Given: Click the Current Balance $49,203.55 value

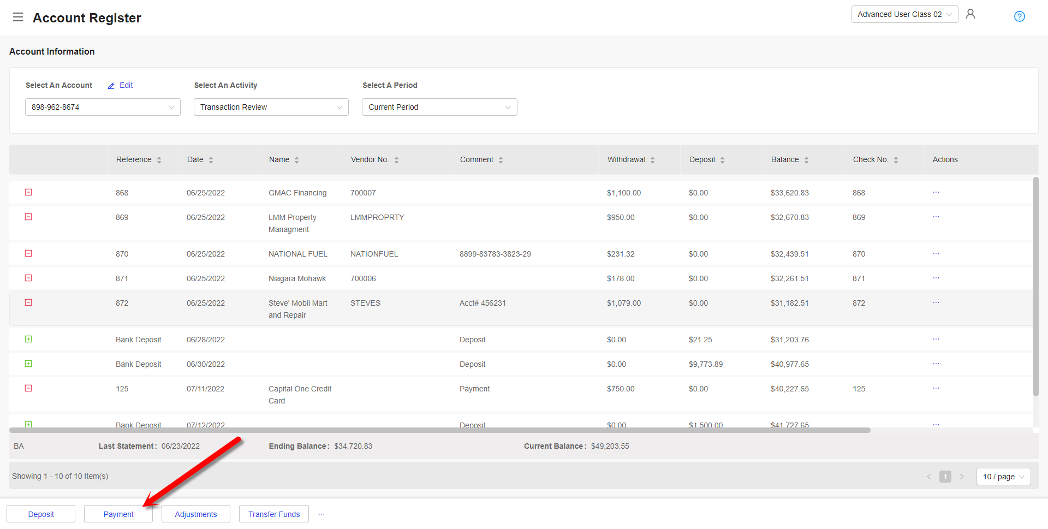Looking at the screenshot, I should [x=610, y=446].
